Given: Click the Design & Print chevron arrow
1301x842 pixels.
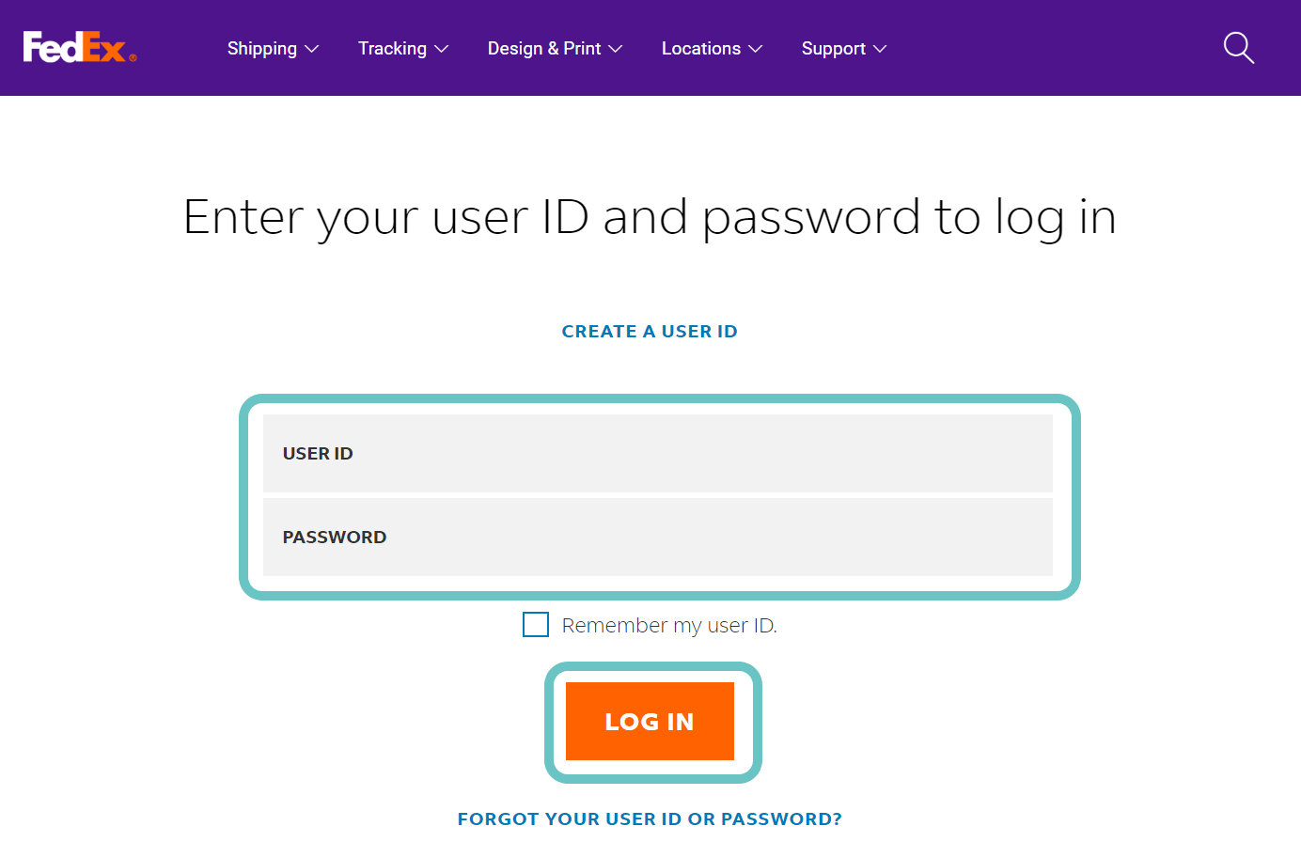Looking at the screenshot, I should pyautogui.click(x=617, y=48).
